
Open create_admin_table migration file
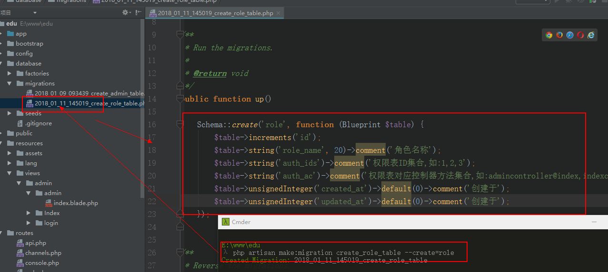(89, 94)
